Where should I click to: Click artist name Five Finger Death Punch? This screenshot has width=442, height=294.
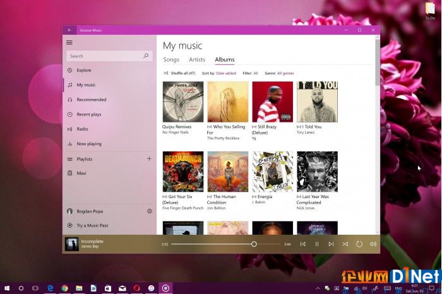(182, 208)
